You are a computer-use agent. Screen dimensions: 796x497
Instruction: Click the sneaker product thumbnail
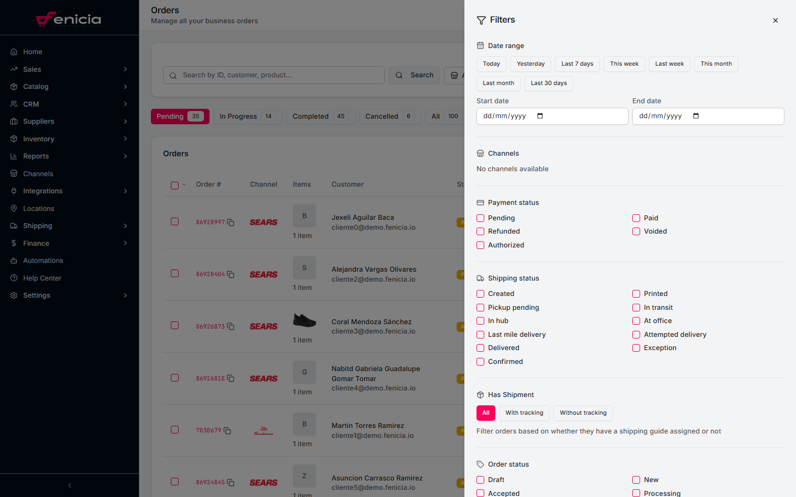click(304, 320)
